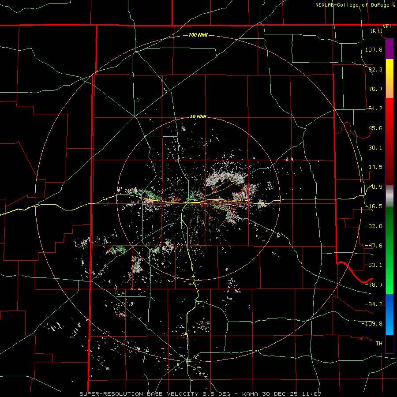
Task: Select the -0.9 velocity scale value
Action: 375,187
